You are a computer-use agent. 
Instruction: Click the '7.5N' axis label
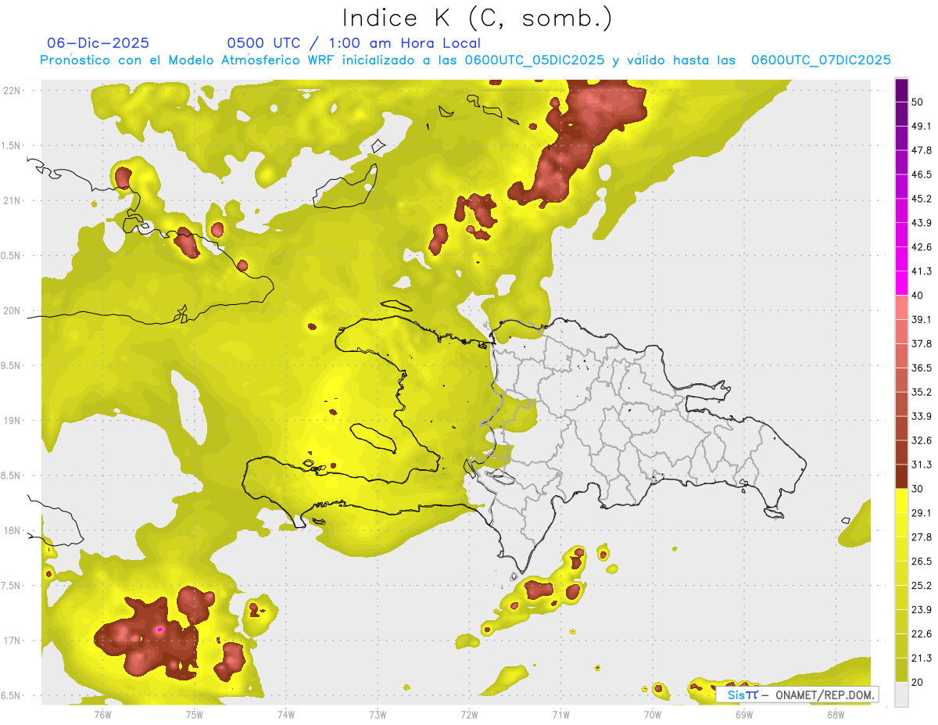[12, 586]
